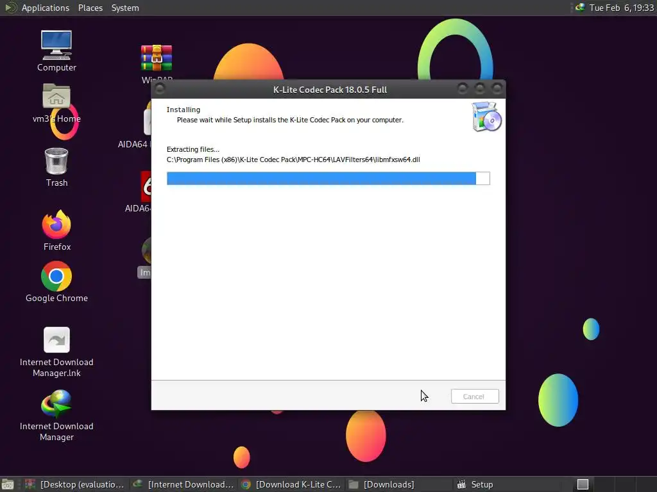Click the installation progress bar
The height and width of the screenshot is (492, 657).
(328, 178)
